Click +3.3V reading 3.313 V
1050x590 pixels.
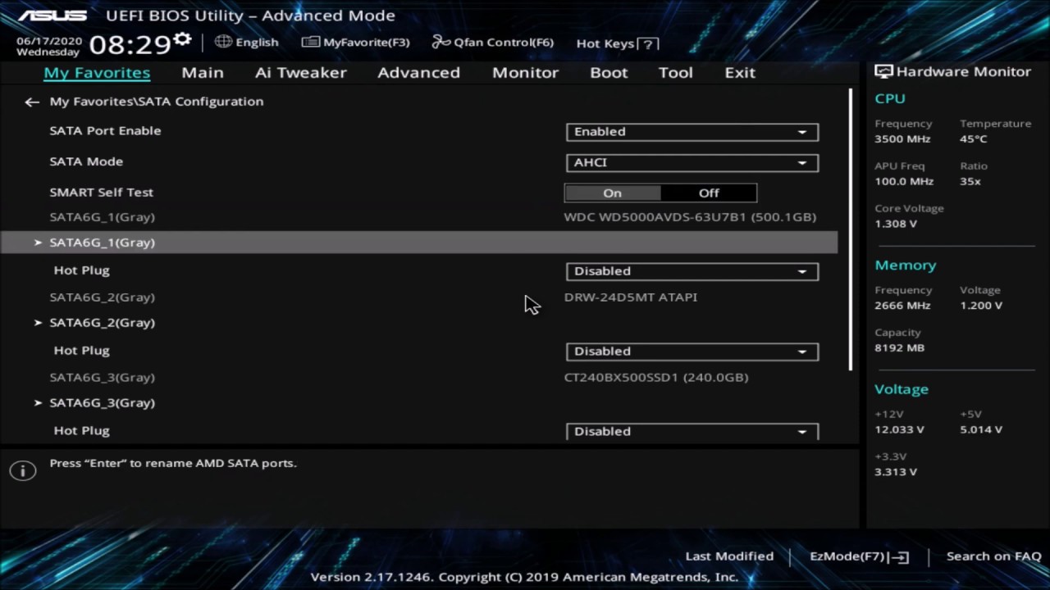point(896,473)
